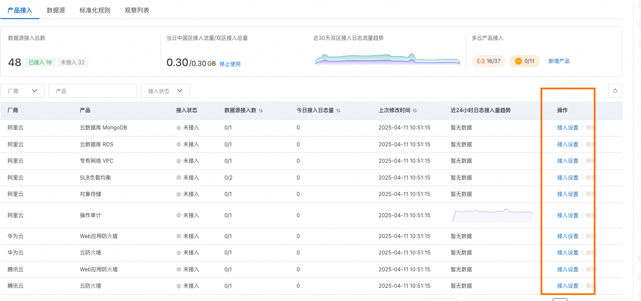Open 接入设置 for SLB负载均衡
Viewport: 641px width, 301px height.
click(x=568, y=178)
